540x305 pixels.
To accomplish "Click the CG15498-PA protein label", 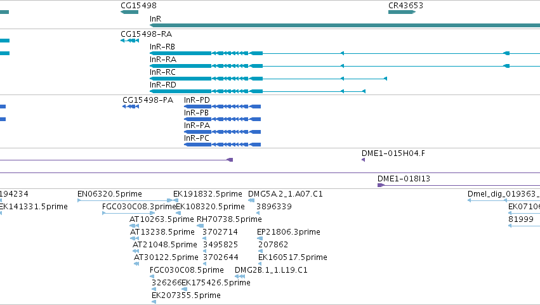I will tap(148, 100).
